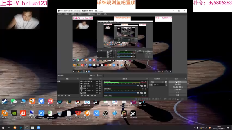Start the virtual camera (启动虚拟摄像机)
The image size is (232, 130).
pos(178,87)
